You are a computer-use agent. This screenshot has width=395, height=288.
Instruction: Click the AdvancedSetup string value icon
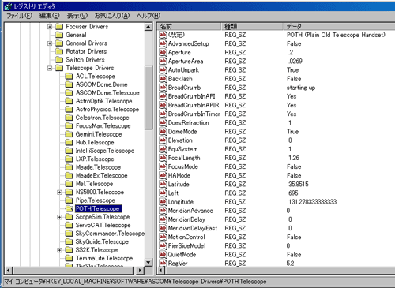[x=163, y=43]
